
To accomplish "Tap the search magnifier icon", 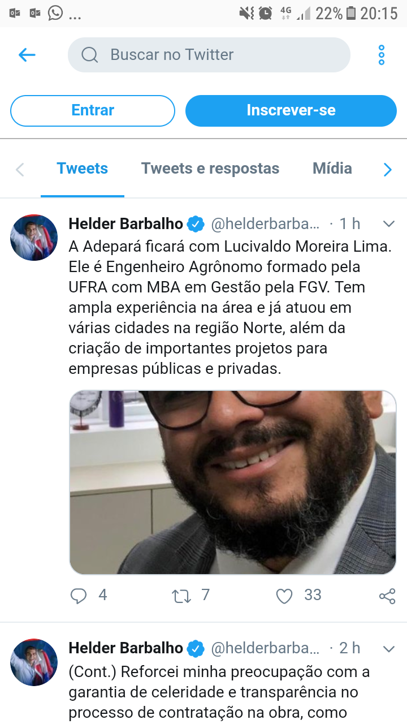I will pos(90,55).
